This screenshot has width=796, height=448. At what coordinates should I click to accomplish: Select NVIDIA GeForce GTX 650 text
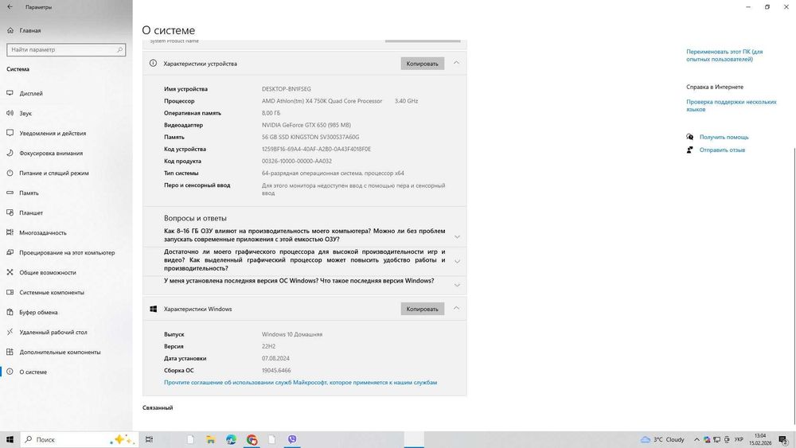click(x=306, y=125)
